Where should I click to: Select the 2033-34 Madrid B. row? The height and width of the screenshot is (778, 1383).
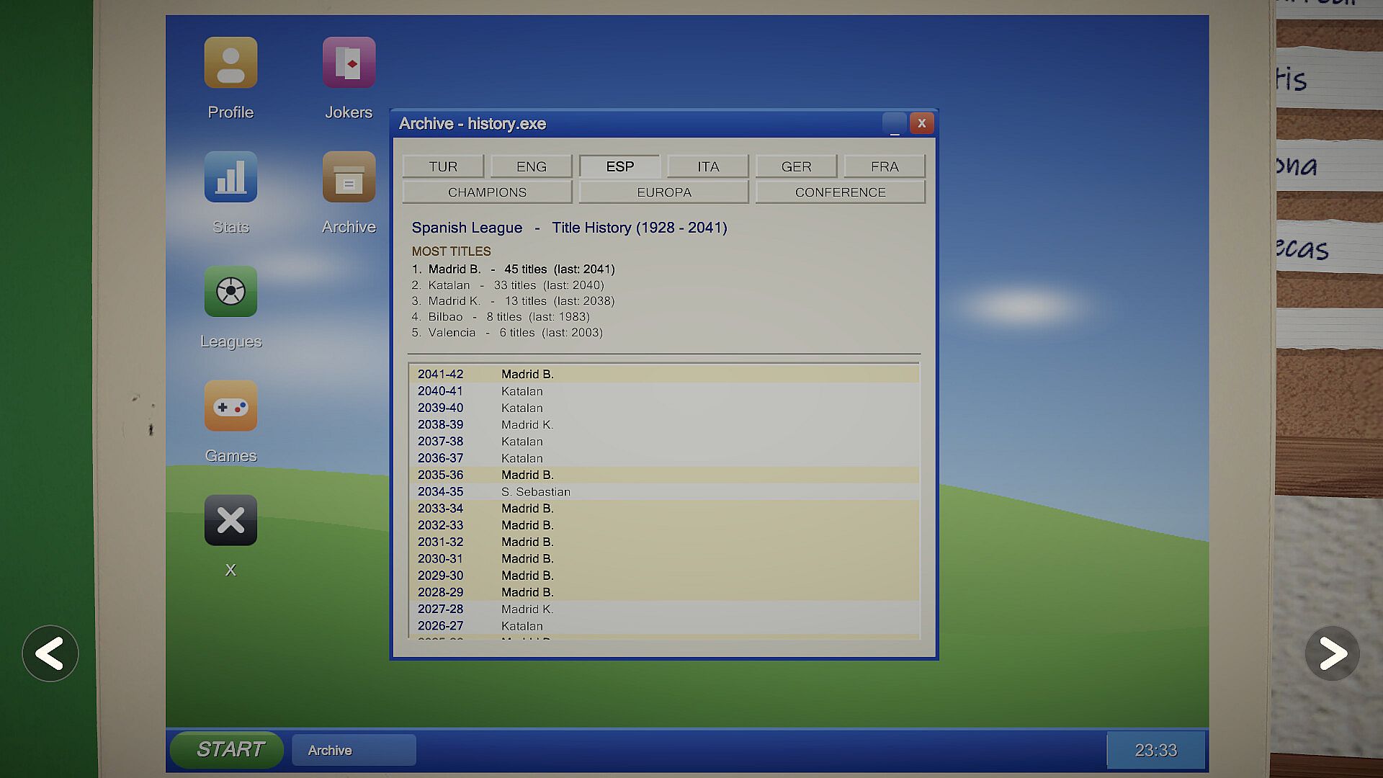[x=664, y=508]
